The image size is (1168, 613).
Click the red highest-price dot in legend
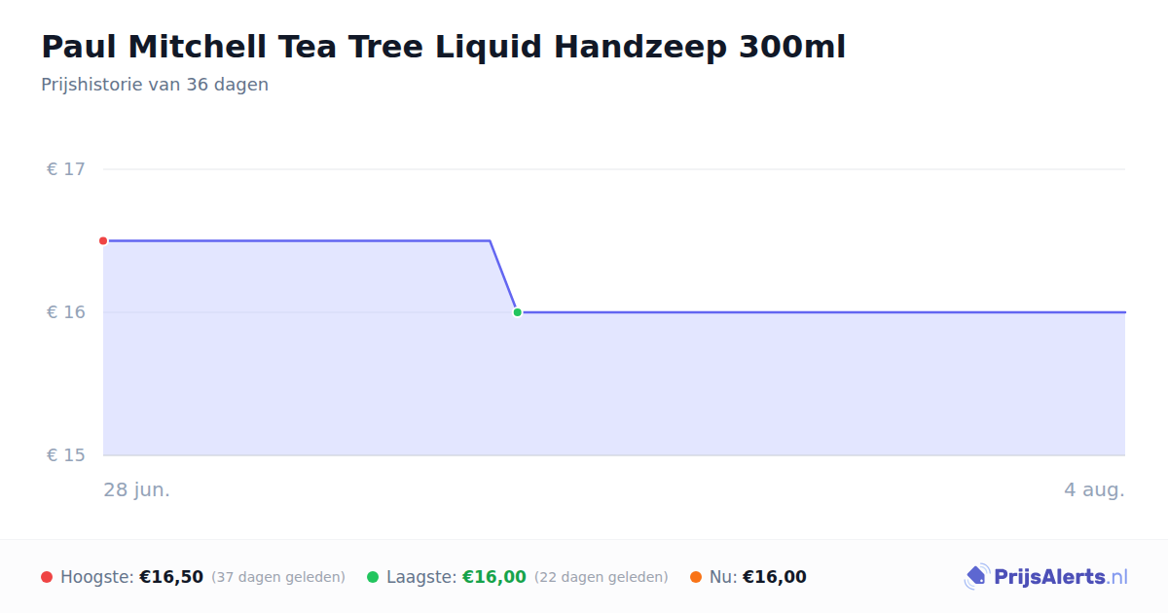click(47, 577)
